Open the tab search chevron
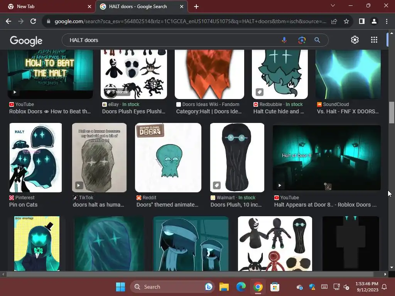This screenshot has width=395, height=296. pyautogui.click(x=333, y=5)
